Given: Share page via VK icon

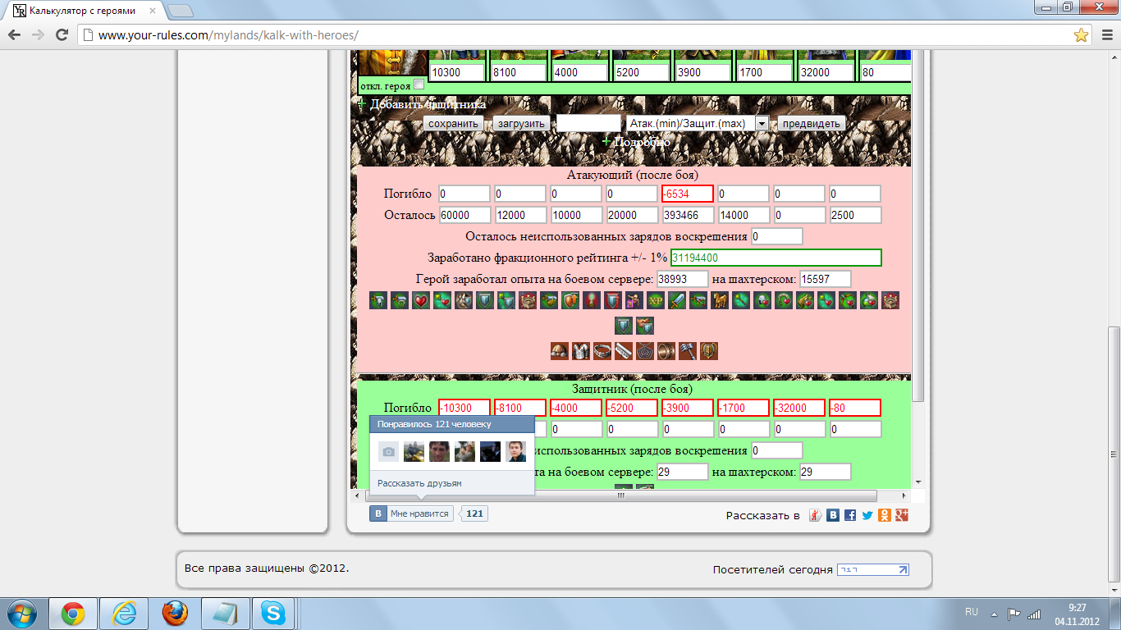Looking at the screenshot, I should [x=833, y=515].
